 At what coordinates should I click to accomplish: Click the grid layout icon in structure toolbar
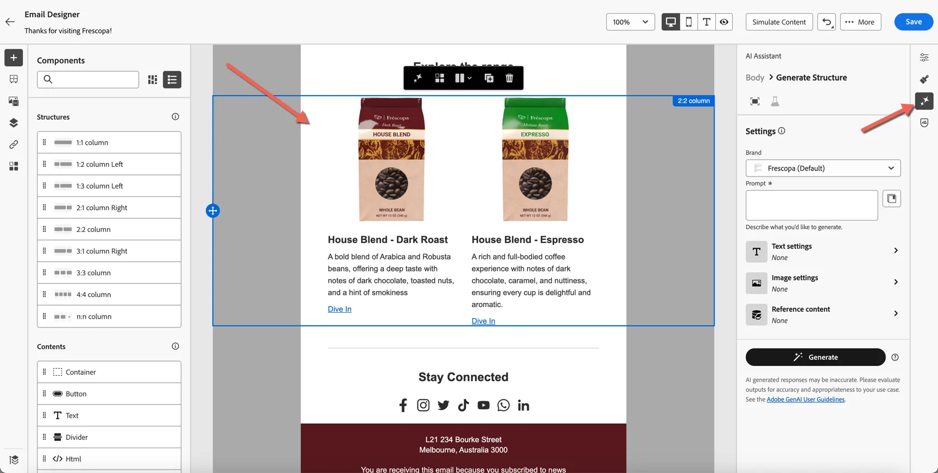click(x=440, y=78)
